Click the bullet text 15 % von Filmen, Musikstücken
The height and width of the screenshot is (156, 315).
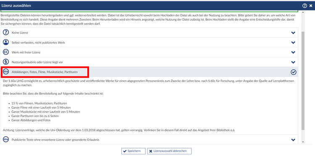click(x=39, y=103)
